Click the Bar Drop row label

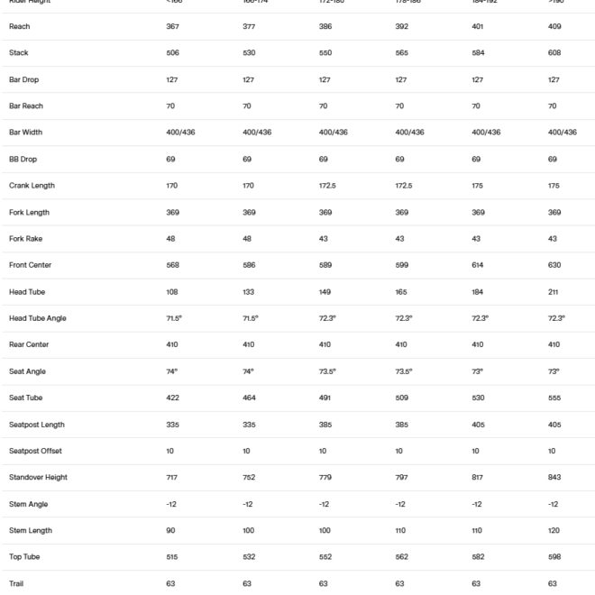[x=23, y=80]
